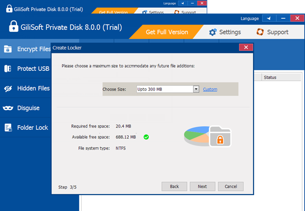This screenshot has height=211, width=305.
Task: Click the Upto 300 MB size field
Action: tap(165, 89)
